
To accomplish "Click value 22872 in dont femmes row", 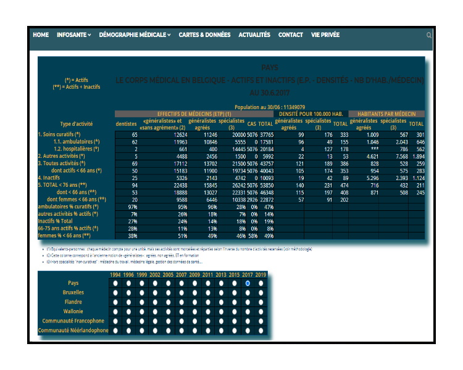I will click(267, 200).
